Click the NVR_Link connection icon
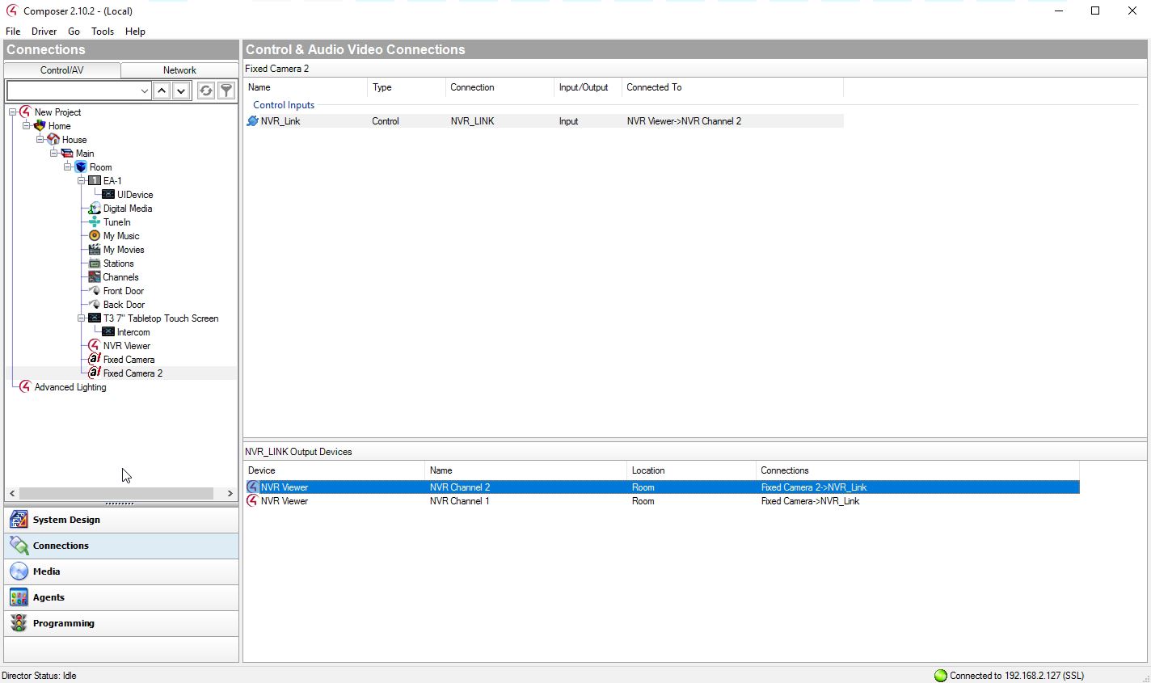Viewport: 1151px width, 683px height. click(252, 121)
